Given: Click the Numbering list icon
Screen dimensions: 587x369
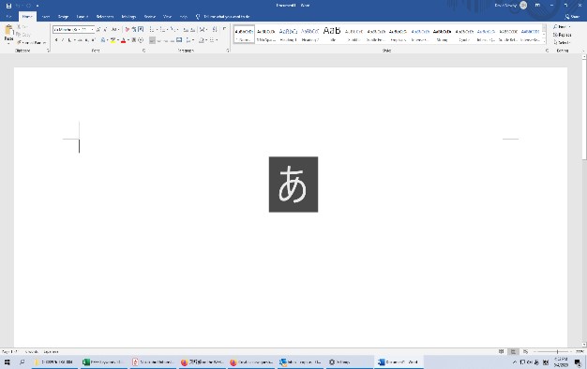Looking at the screenshot, I should tap(163, 29).
